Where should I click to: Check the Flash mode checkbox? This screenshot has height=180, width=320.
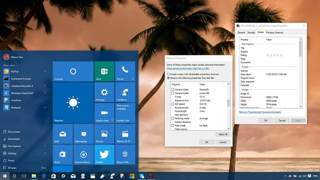click(x=173, y=126)
